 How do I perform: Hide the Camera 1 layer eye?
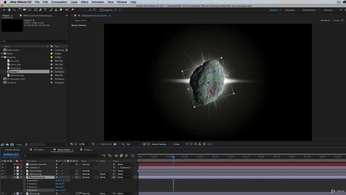click(x=2, y=167)
